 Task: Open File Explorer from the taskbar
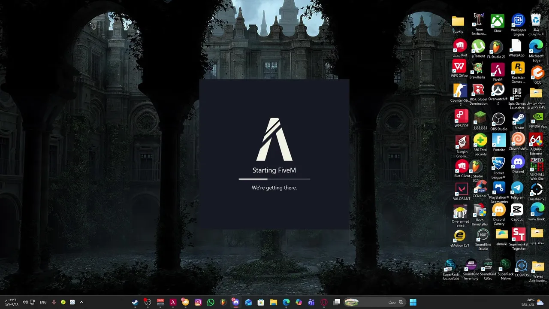coord(273,302)
